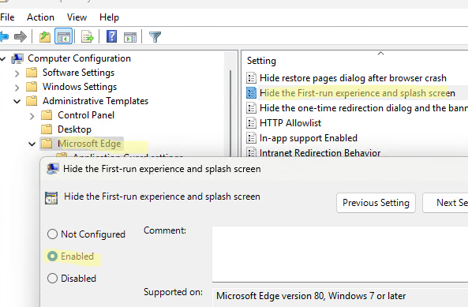Toggle the Show/Hide Console Tree icon
This screenshot has height=307, width=468.
pyautogui.click(x=64, y=36)
